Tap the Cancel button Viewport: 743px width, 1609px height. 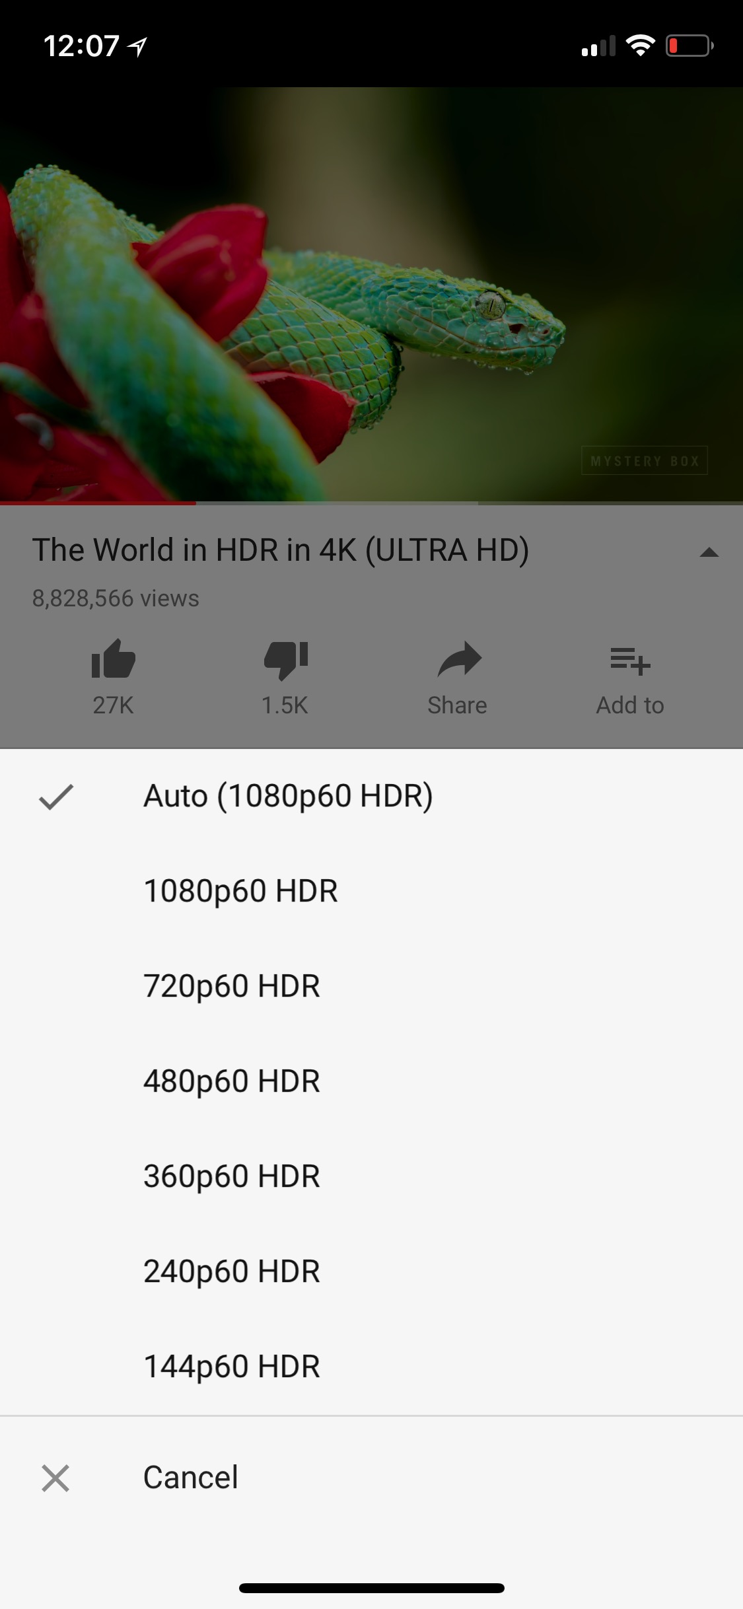pyautogui.click(x=371, y=1478)
